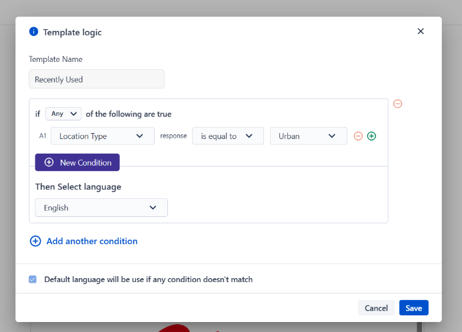
Task: Open the English language dropdown
Action: point(101,208)
